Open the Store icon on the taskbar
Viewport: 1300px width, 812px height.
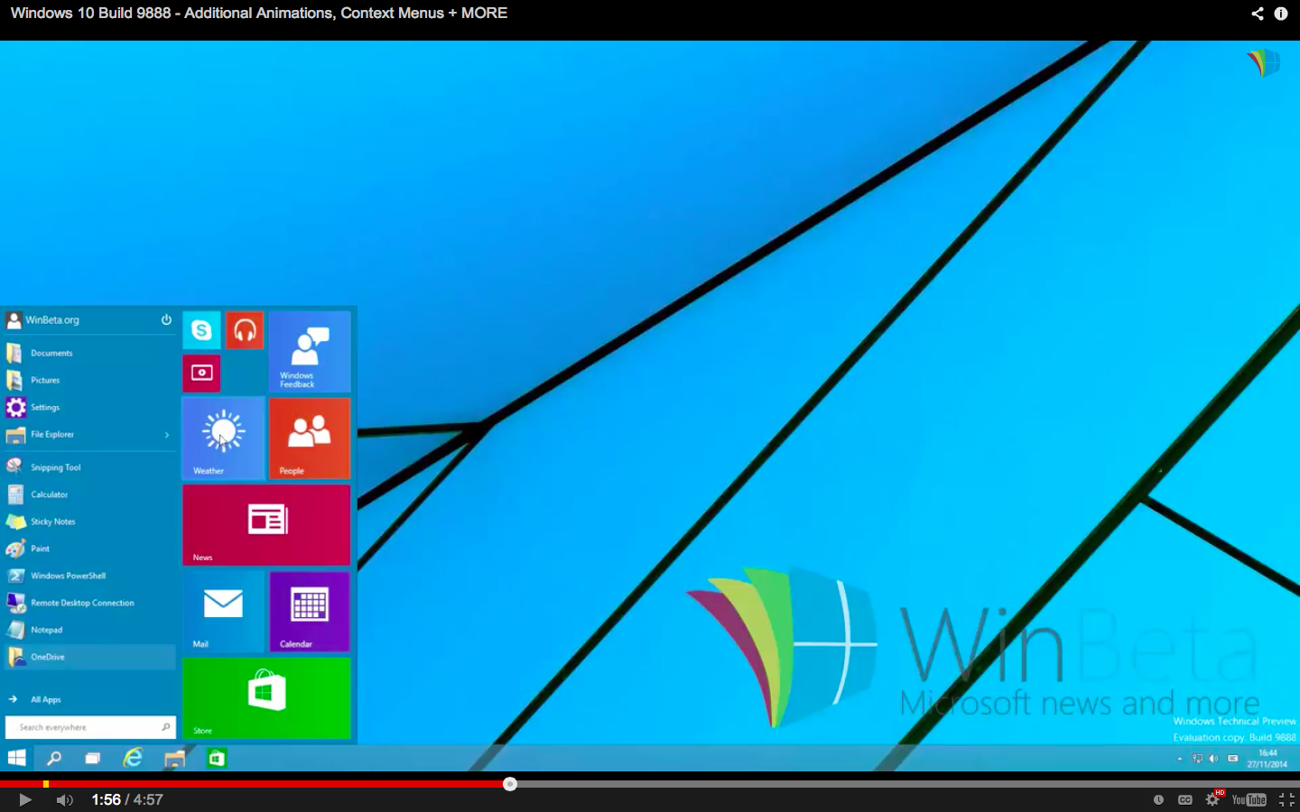(x=217, y=758)
